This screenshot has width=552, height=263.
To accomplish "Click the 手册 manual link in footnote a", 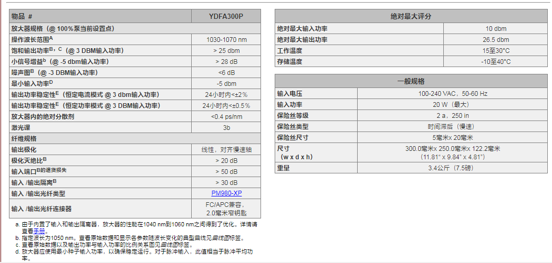I will click(x=39, y=231).
